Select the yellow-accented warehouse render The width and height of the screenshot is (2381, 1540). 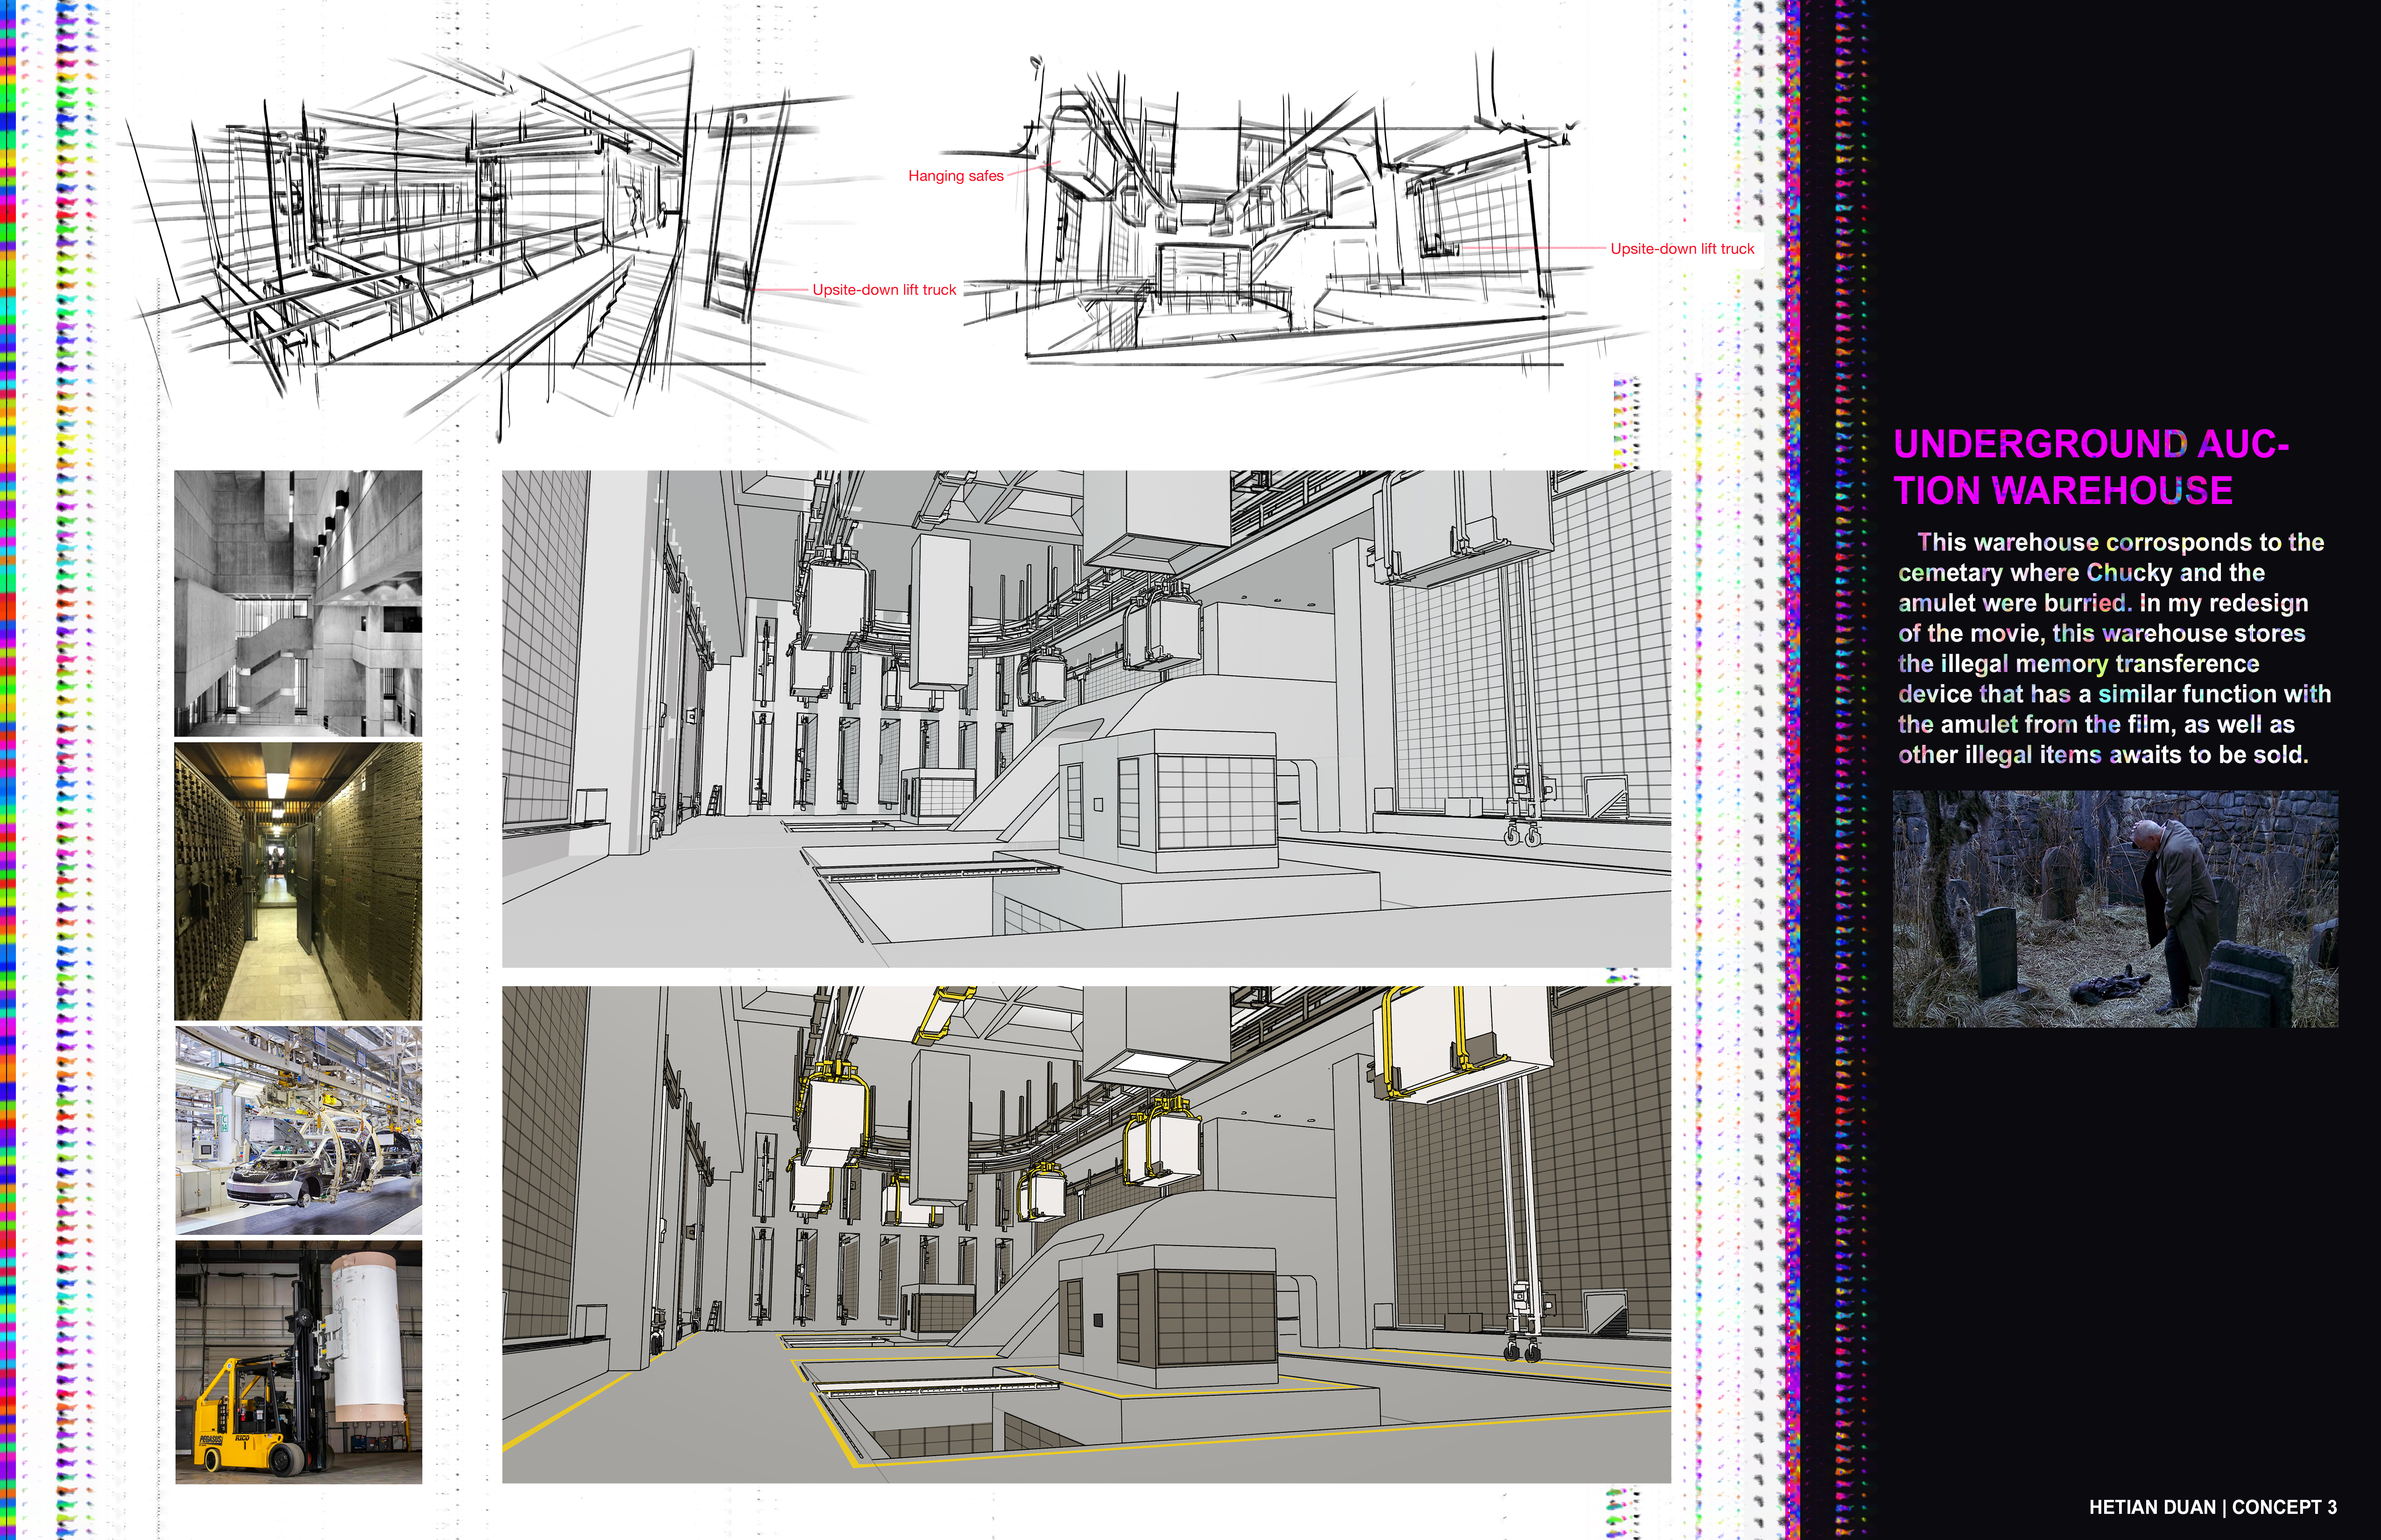coord(1085,1234)
